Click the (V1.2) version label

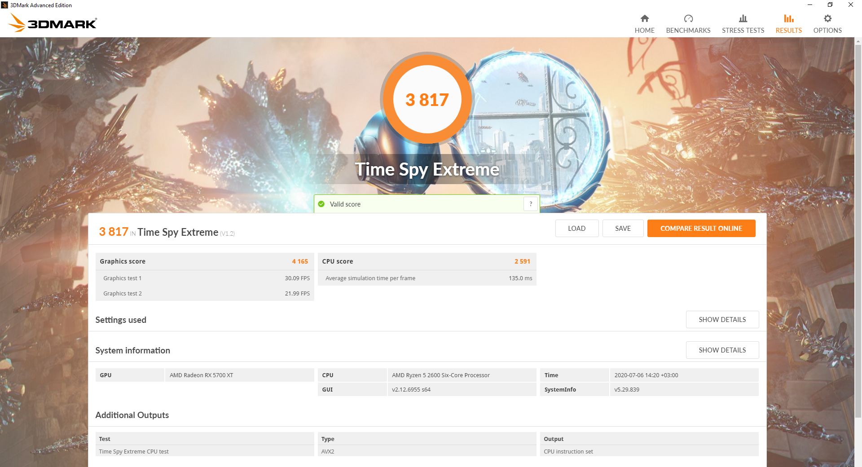tap(227, 233)
